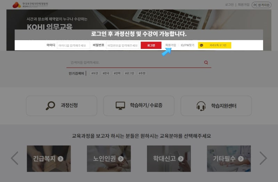Click the monitor icon on 학습하기/수료증
Screen dimensions: 278x182
click(x=120, y=106)
